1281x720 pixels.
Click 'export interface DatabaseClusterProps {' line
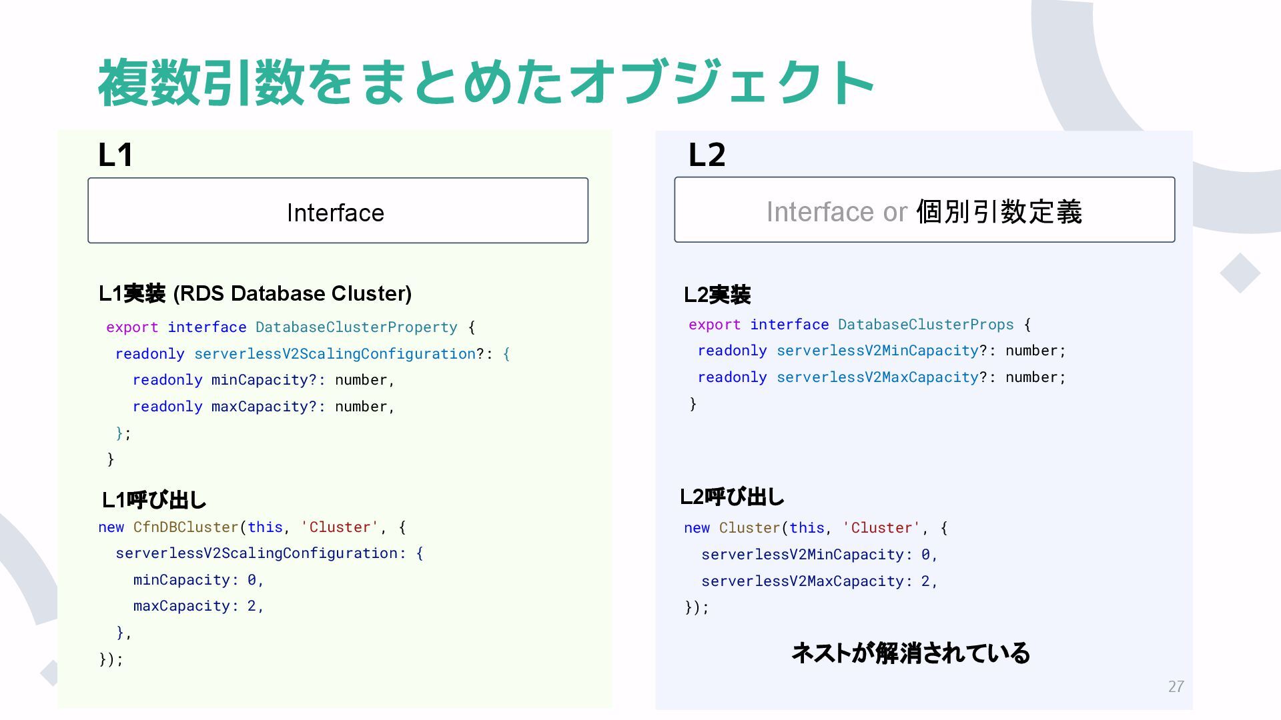(859, 325)
